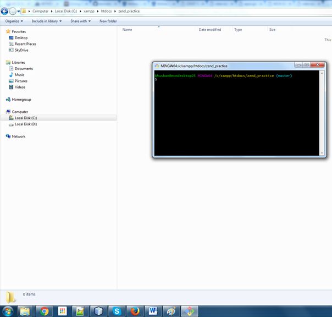The height and width of the screenshot is (317, 332).
Task: Click the terminal scrollbar up arrow
Action: pyautogui.click(x=322, y=73)
